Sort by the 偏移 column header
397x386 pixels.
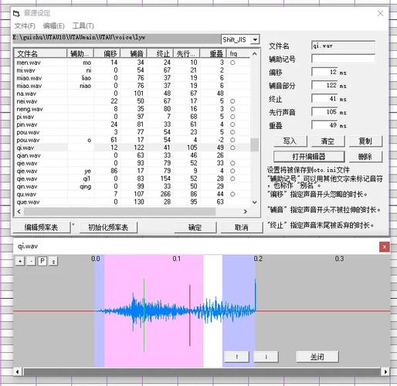pyautogui.click(x=107, y=53)
